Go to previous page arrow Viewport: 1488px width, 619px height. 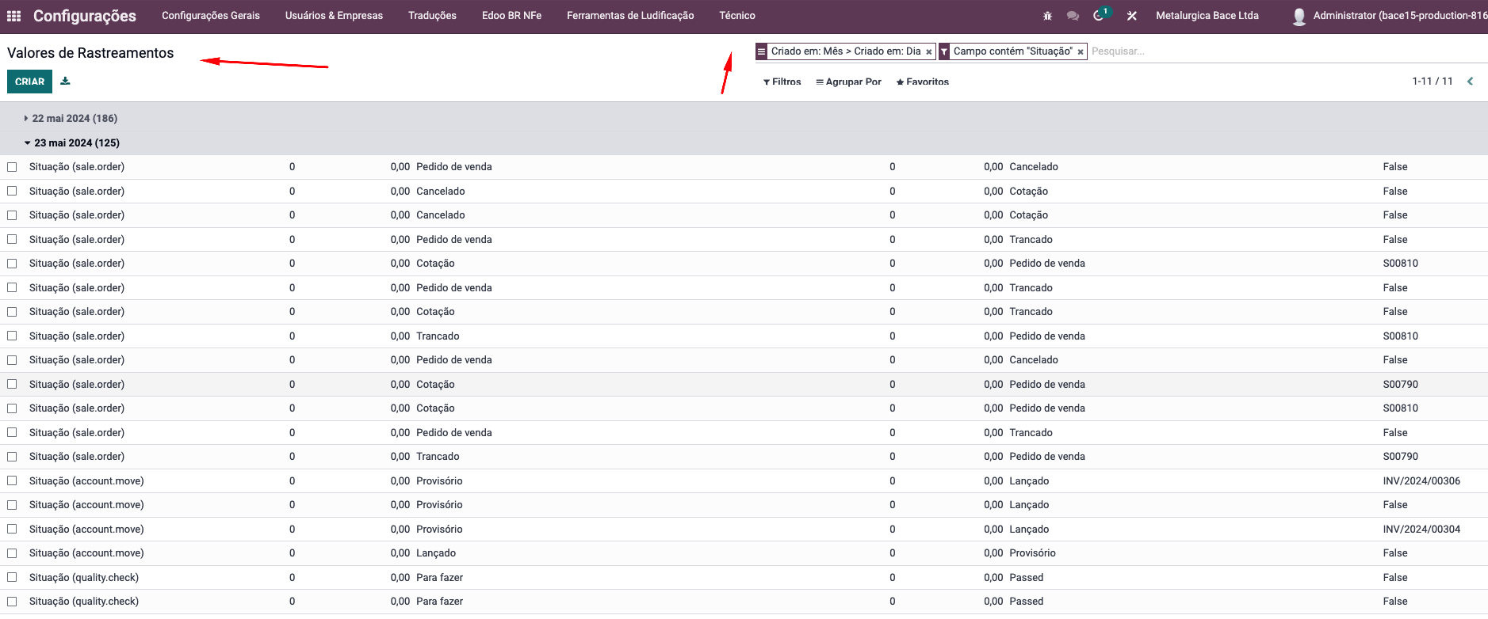coord(1470,81)
